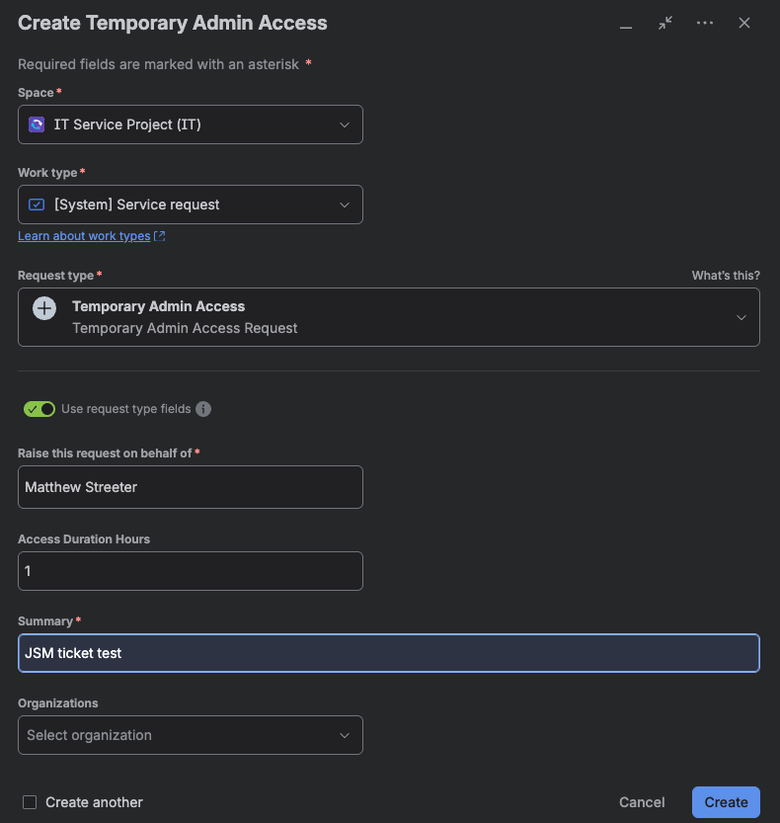The height and width of the screenshot is (823, 780).
Task: Click the What's this? help text
Action: (x=726, y=276)
